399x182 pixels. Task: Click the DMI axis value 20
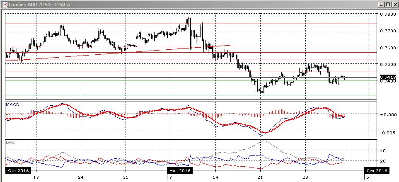pos(383,160)
